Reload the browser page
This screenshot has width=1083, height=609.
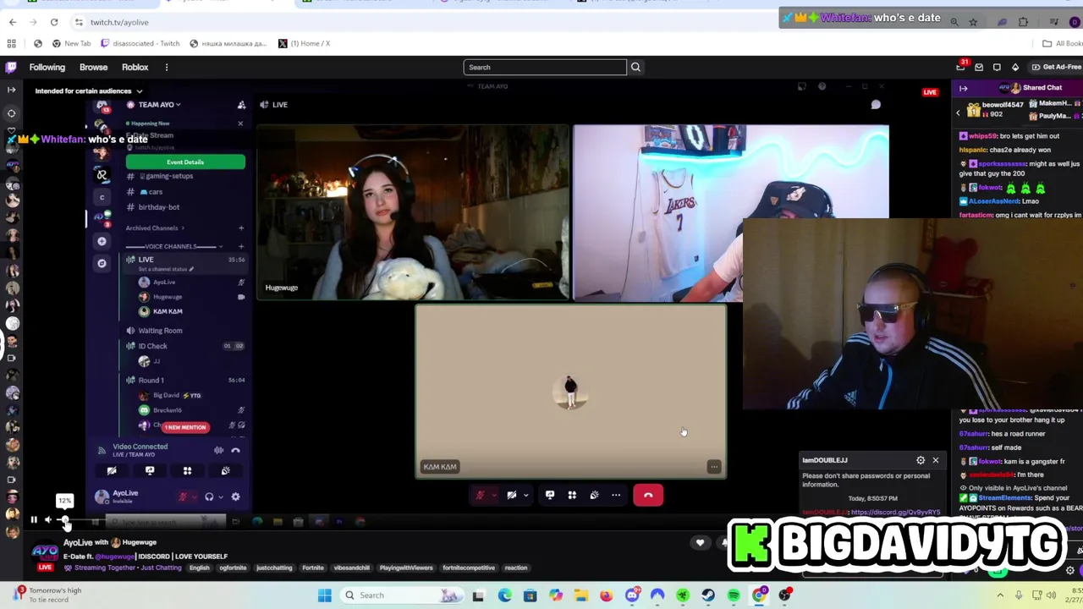tap(54, 22)
